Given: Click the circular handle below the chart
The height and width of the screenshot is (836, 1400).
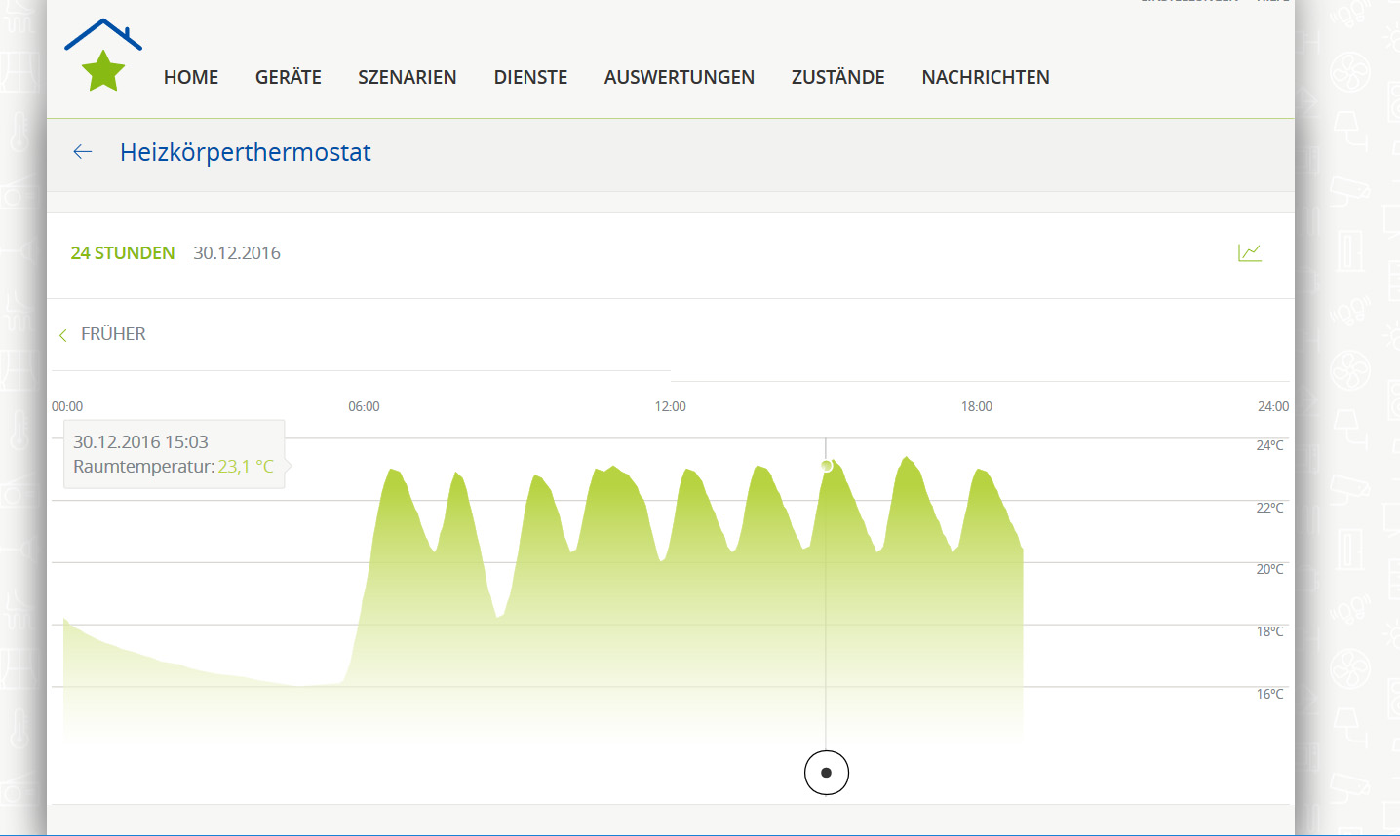Looking at the screenshot, I should pyautogui.click(x=826, y=773).
